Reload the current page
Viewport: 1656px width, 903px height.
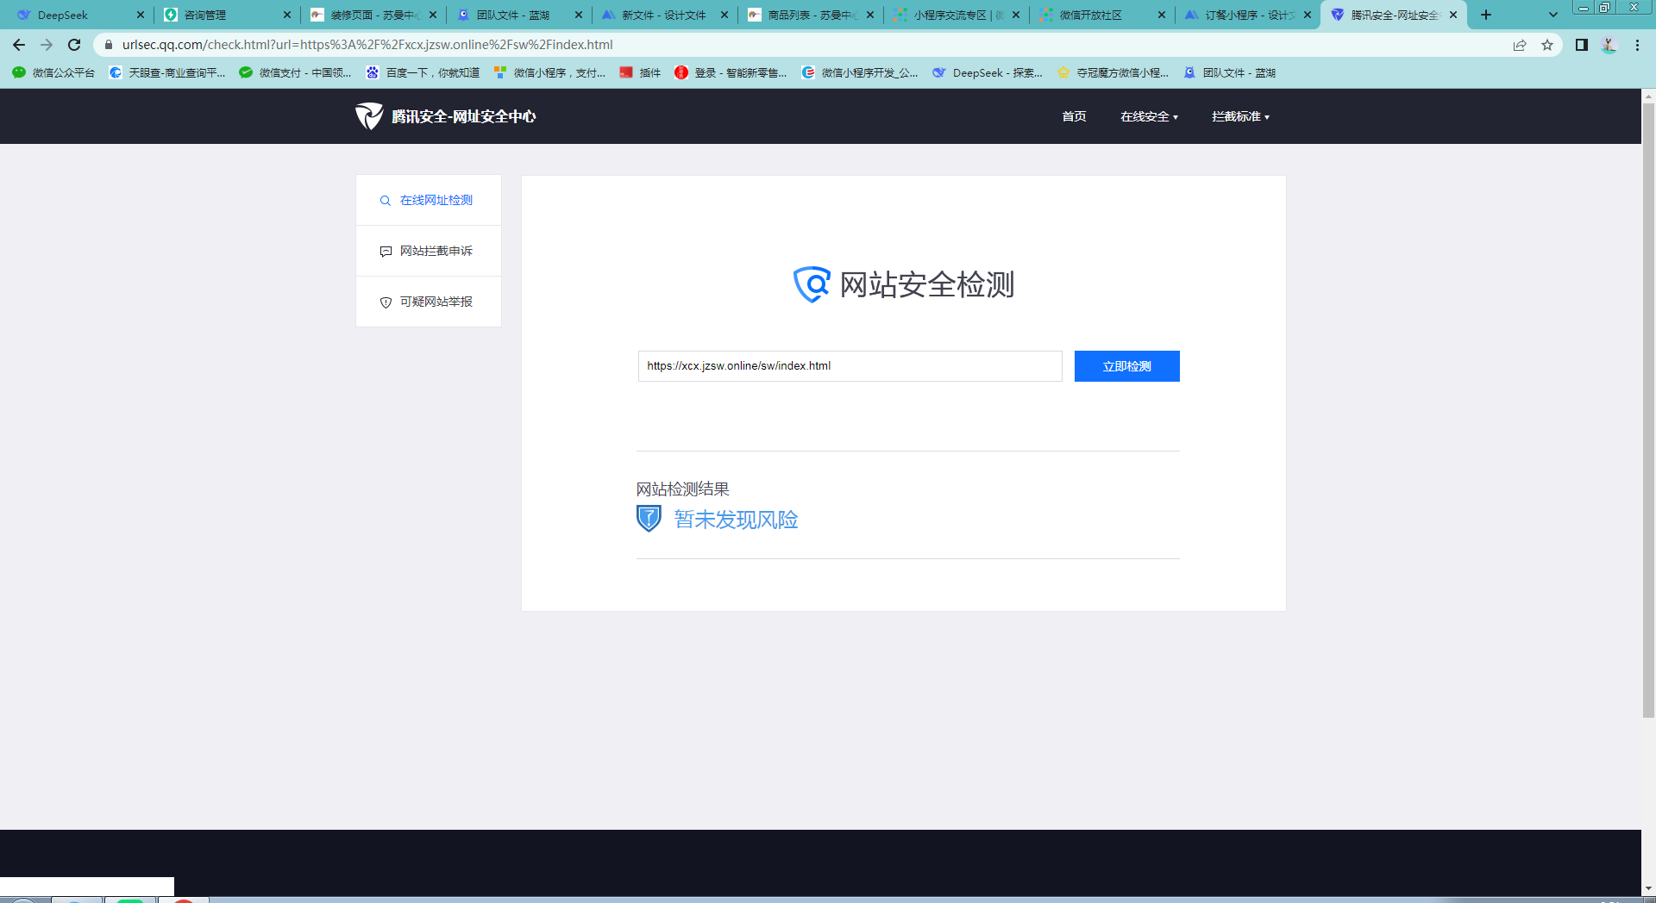(74, 45)
